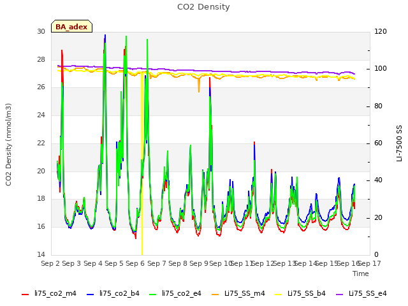
Task: Click the left axis value 14
Action: click(x=41, y=254)
